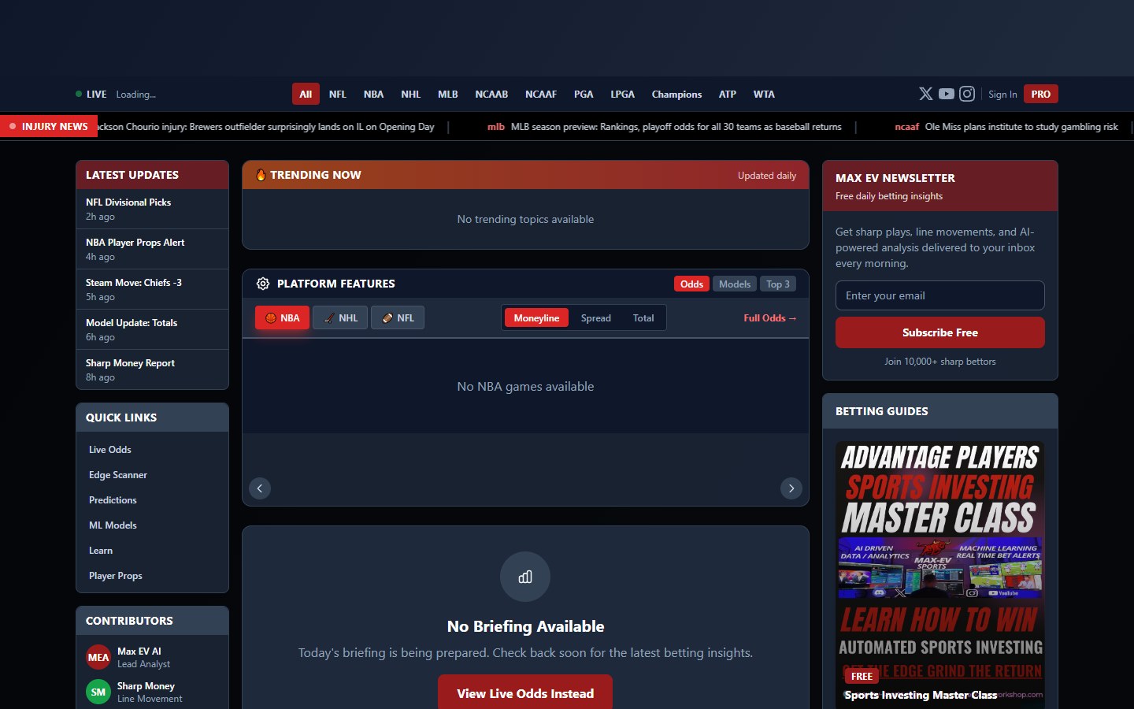Click the 'No trending topics available' text
The height and width of the screenshot is (709, 1134).
525,219
